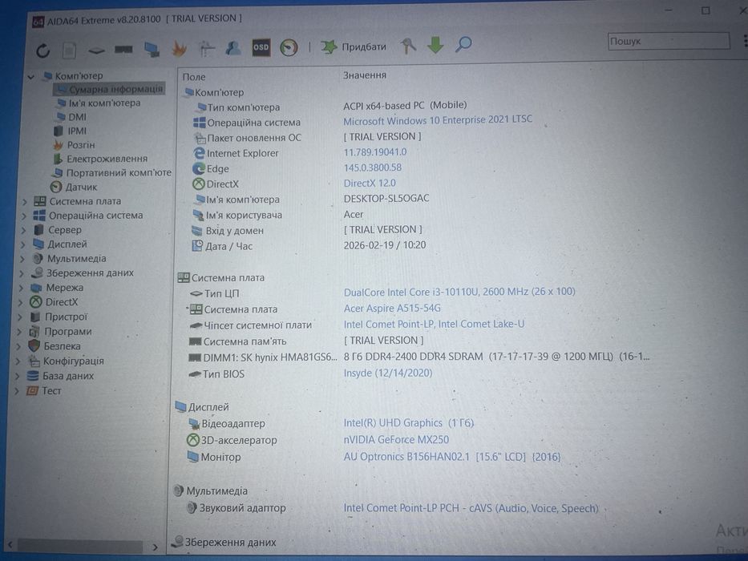Open Intel Comet Point-LP PCH audio link

click(471, 509)
